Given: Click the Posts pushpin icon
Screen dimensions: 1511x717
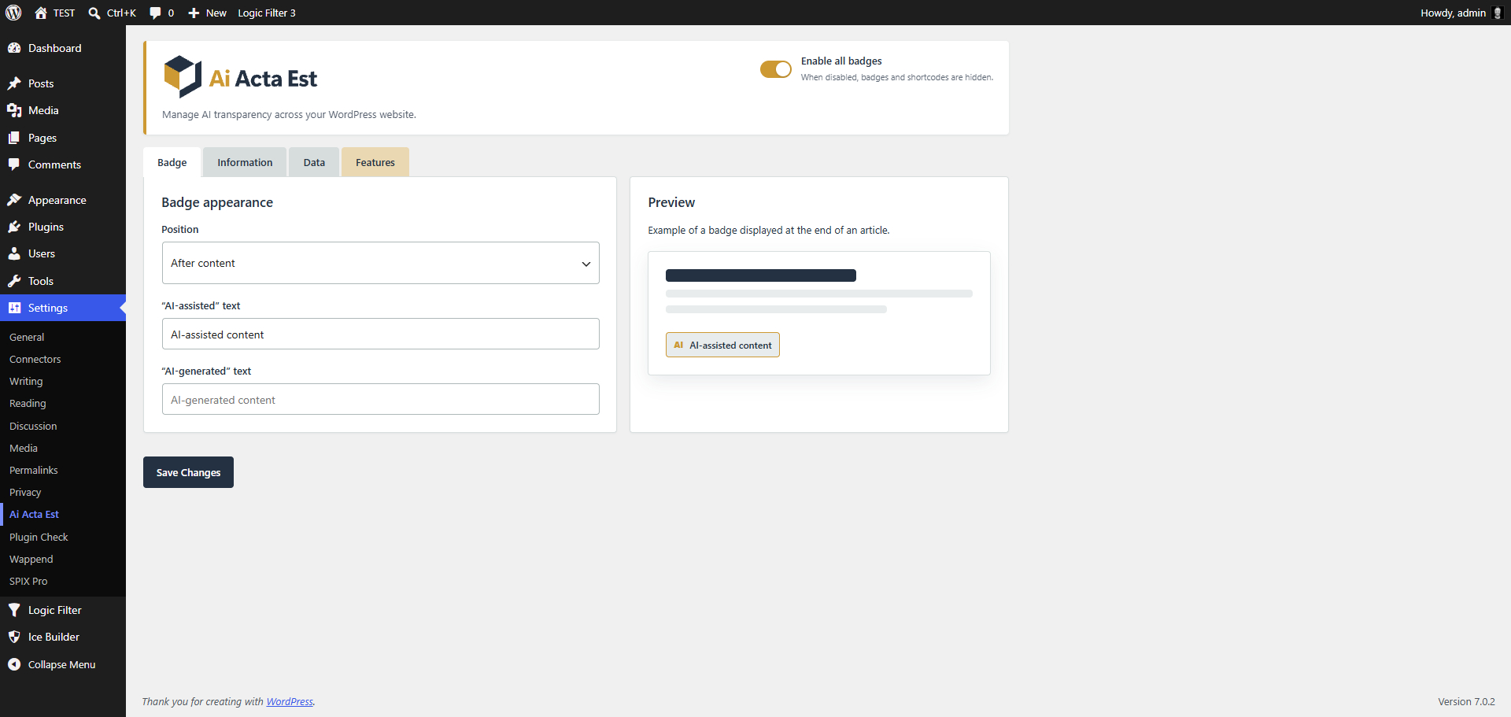Looking at the screenshot, I should coord(14,83).
